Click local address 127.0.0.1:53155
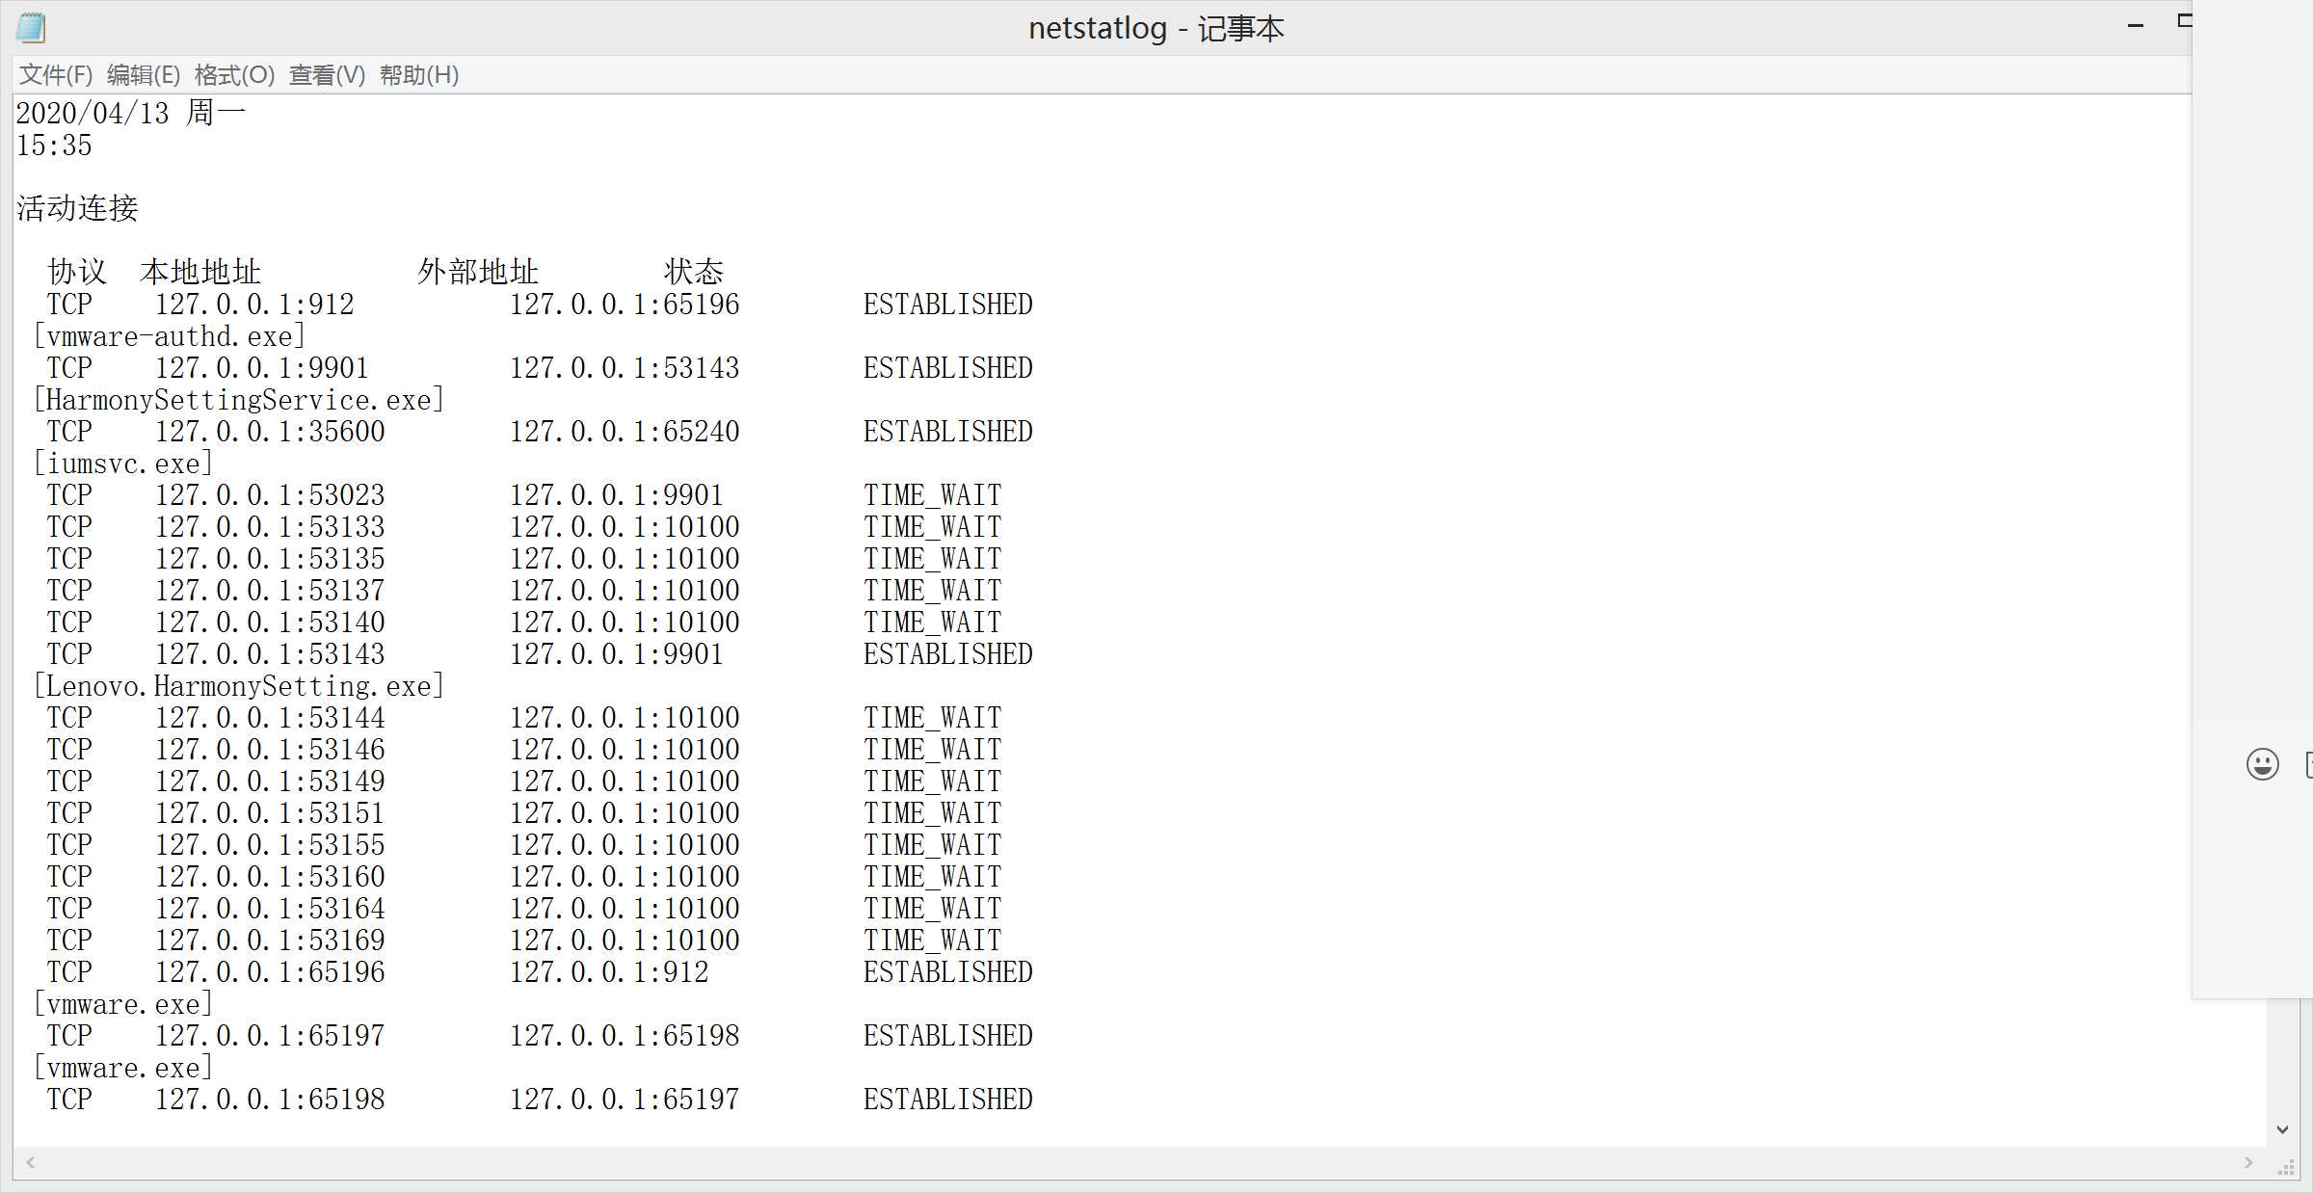This screenshot has width=2313, height=1193. [x=270, y=845]
